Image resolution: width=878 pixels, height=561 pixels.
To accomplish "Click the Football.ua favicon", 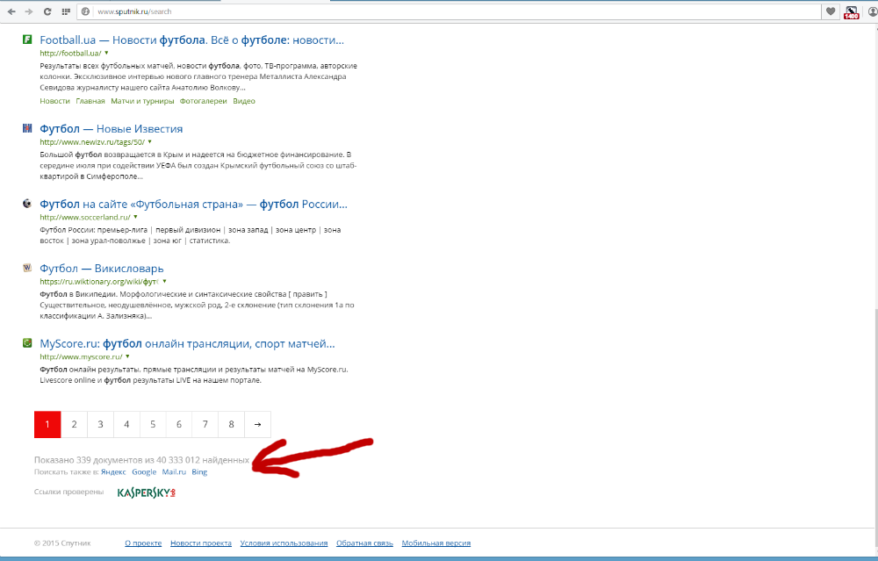I will (x=27, y=40).
